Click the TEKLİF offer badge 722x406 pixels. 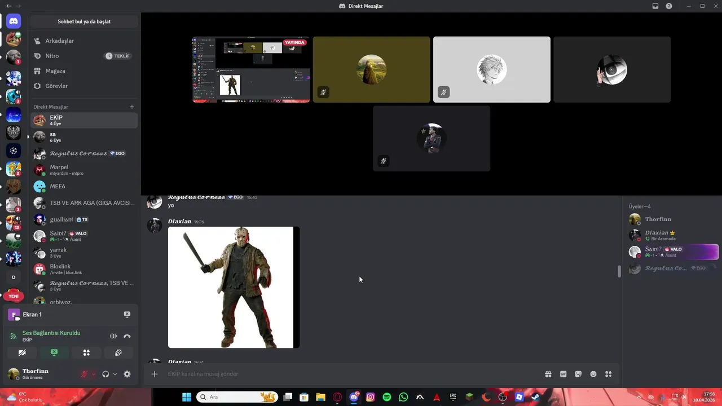click(x=117, y=56)
